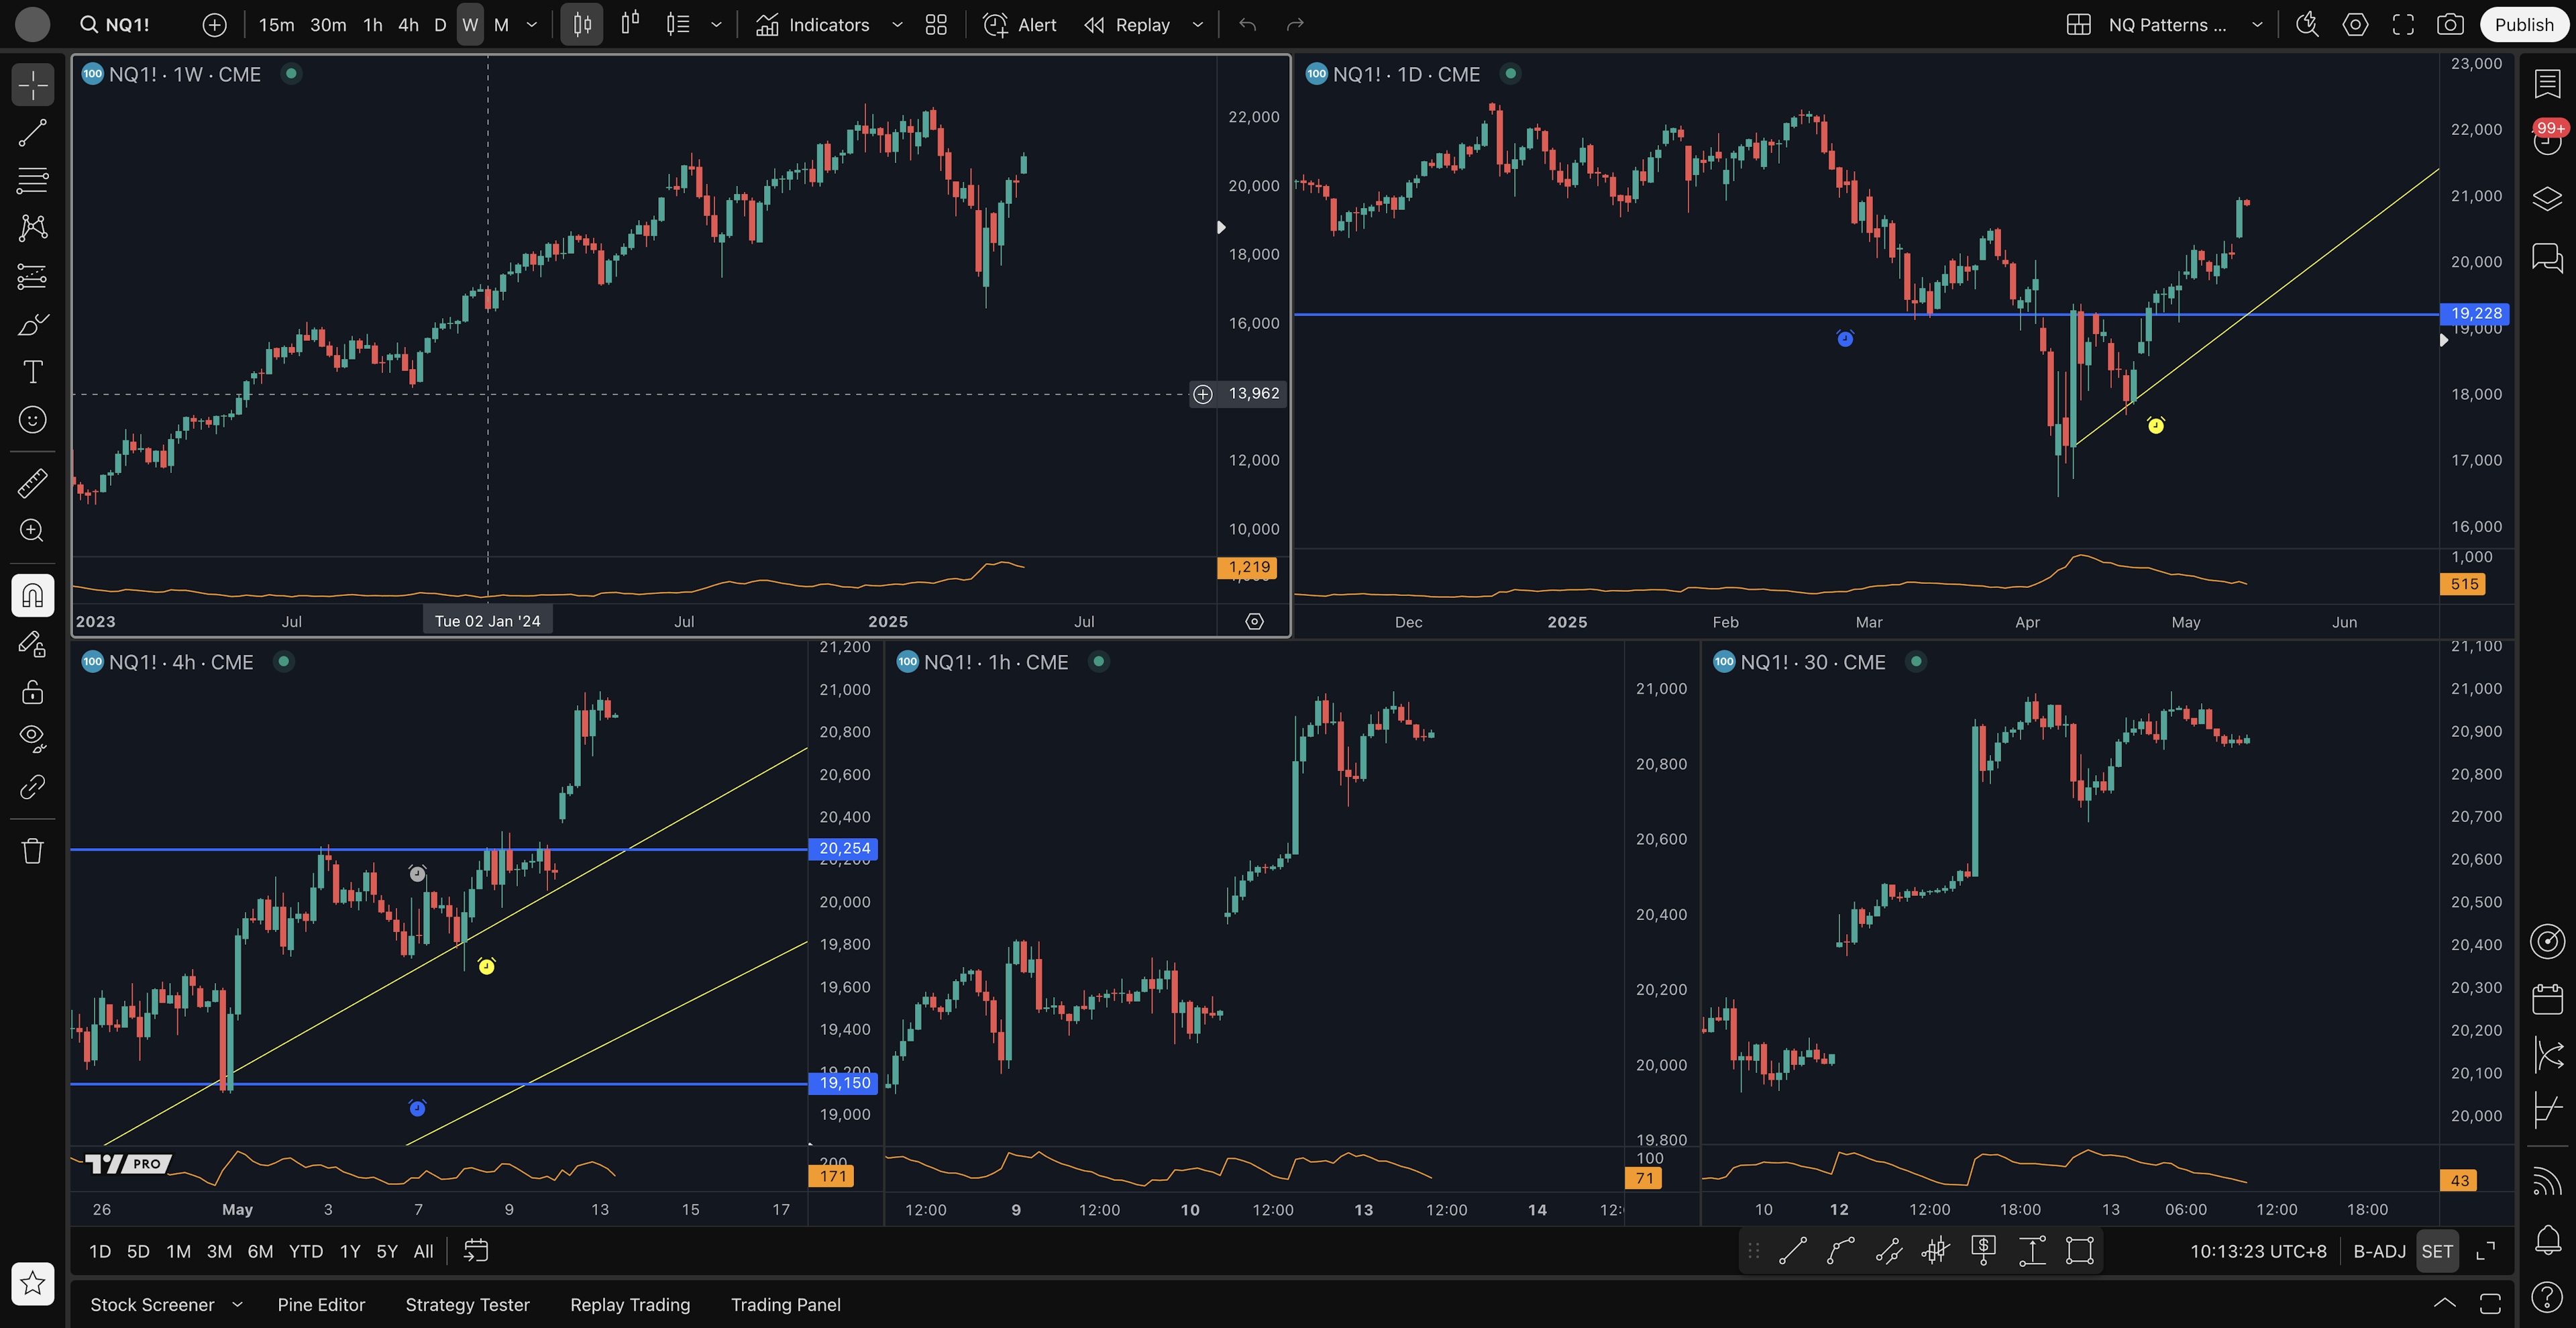This screenshot has height=1328, width=2576.
Task: Select the Text annotation tool
Action: (x=32, y=372)
